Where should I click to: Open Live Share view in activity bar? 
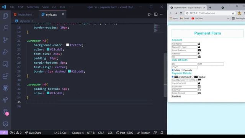(5, 100)
